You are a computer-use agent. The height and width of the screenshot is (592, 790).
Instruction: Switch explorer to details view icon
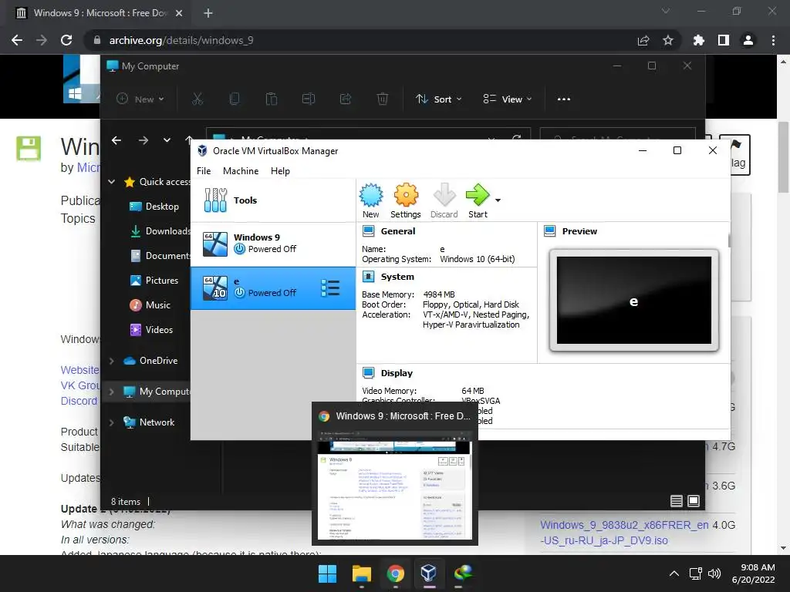[x=677, y=501]
